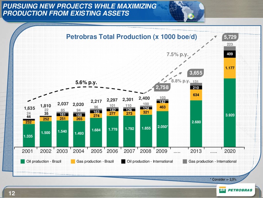Viewport: 263px width, 198px height.
Task: Click the '1.792' green bar value for 2007
Action: (129, 129)
